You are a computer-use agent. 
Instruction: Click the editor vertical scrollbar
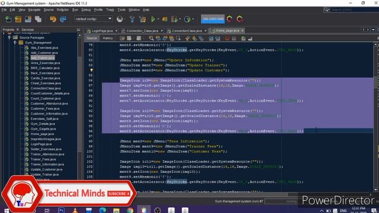tap(375, 117)
